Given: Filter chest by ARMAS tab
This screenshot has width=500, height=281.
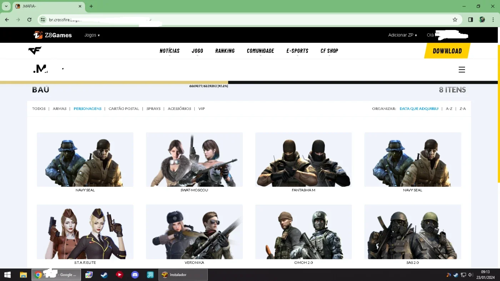Looking at the screenshot, I should click(60, 109).
